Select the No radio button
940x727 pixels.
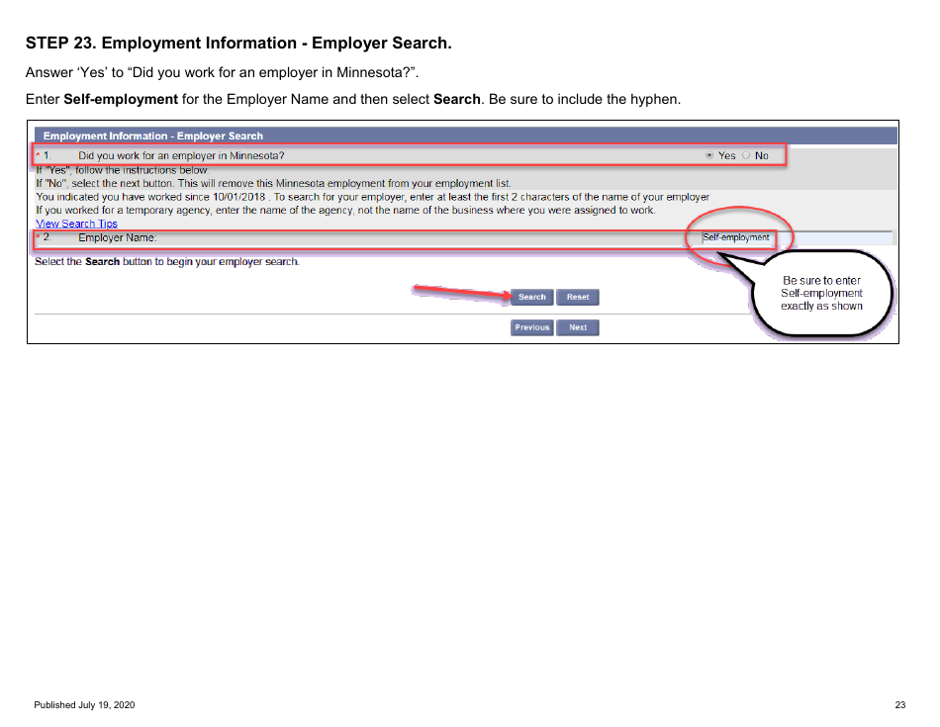[x=745, y=155]
